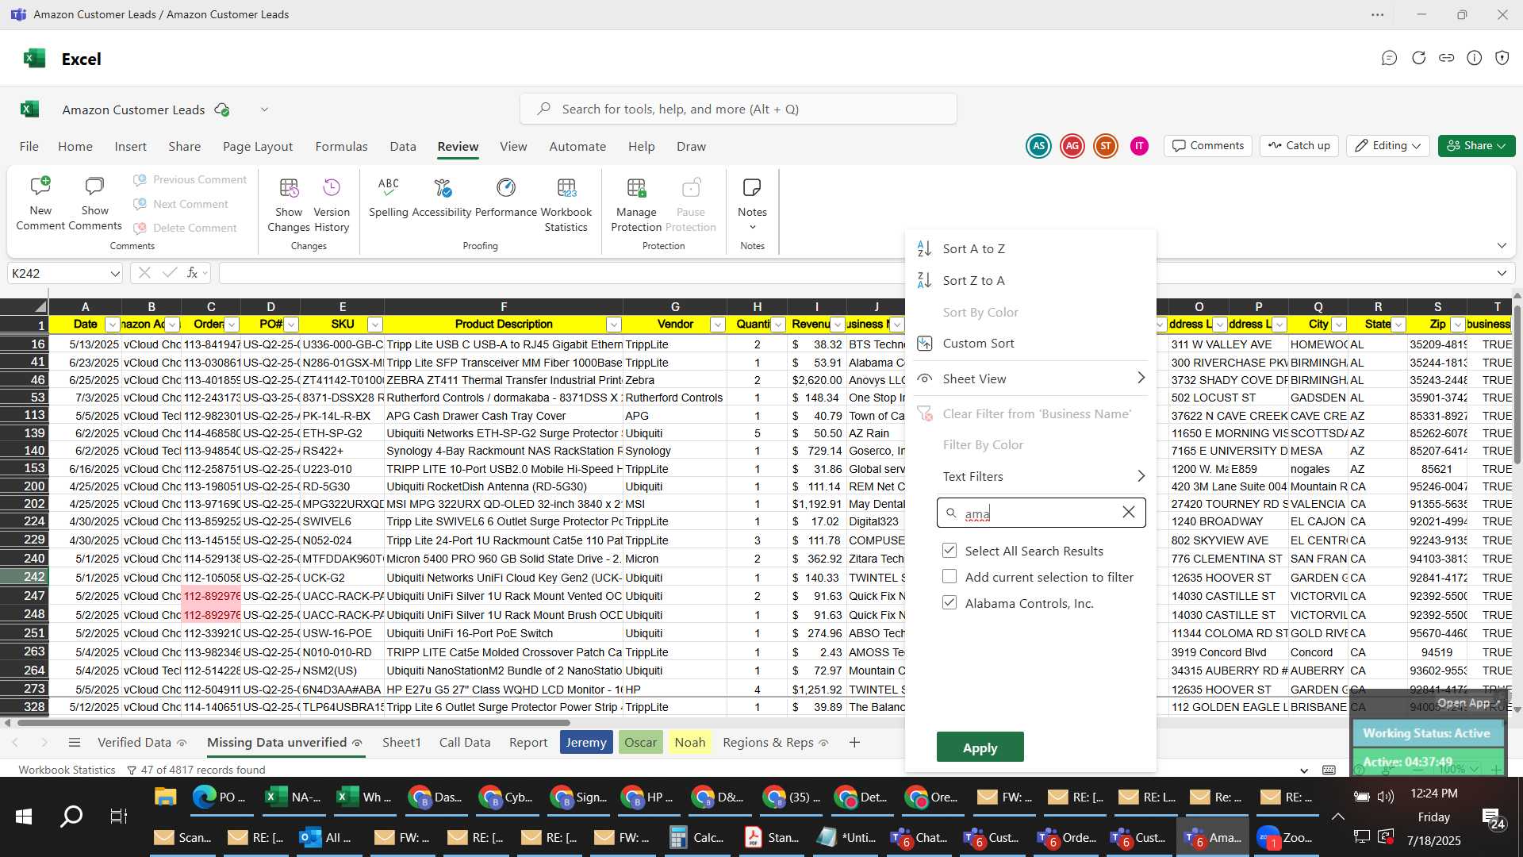Image resolution: width=1523 pixels, height=857 pixels.
Task: Open Show Comments pane
Action: point(94,204)
